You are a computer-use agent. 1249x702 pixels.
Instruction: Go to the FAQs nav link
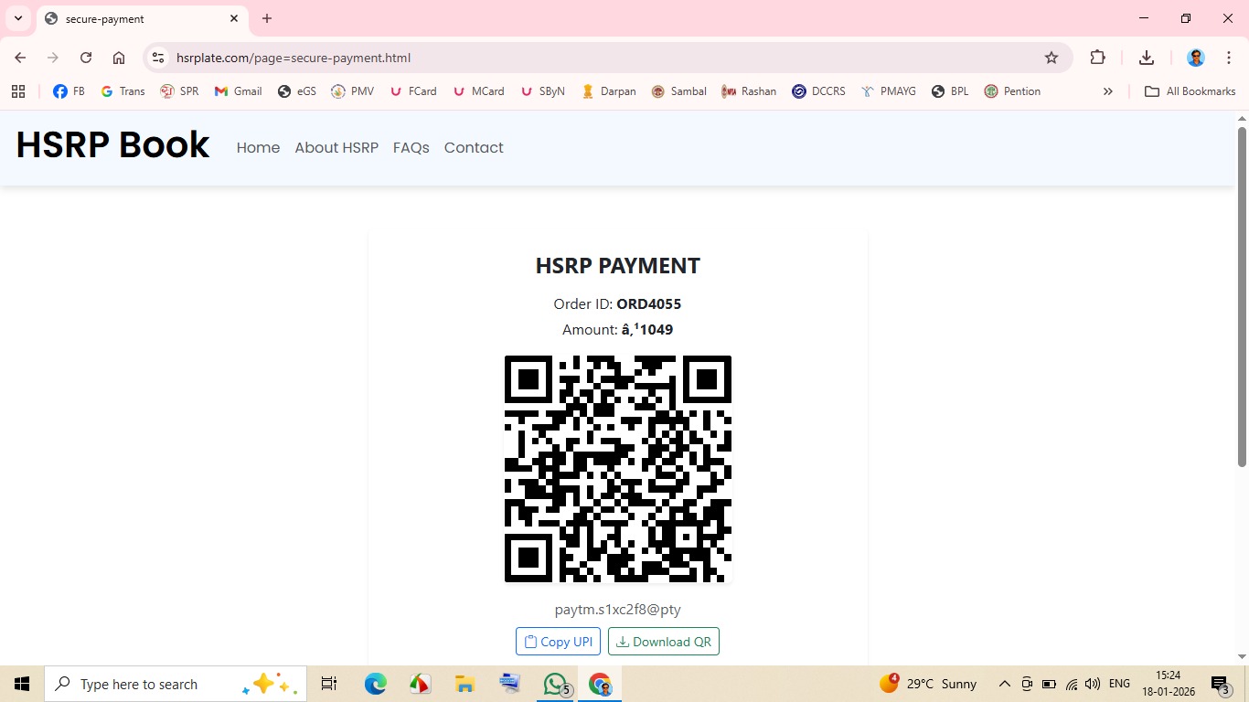click(411, 148)
